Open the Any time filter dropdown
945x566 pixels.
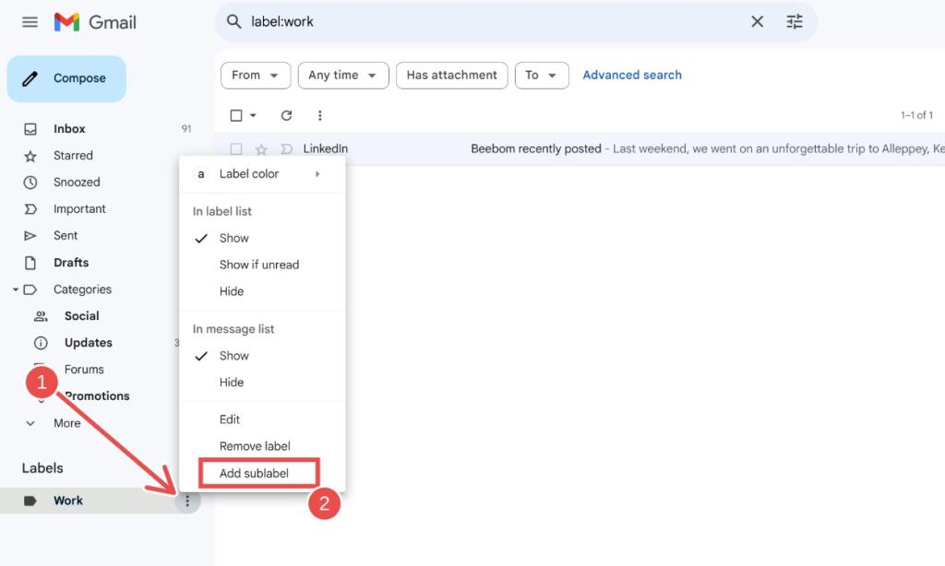(342, 75)
